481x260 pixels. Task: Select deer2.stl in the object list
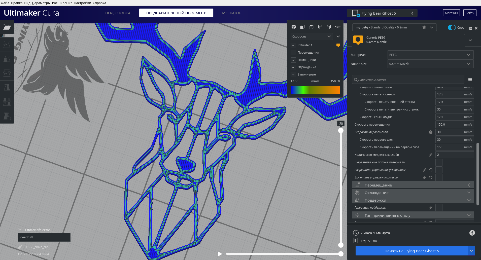tap(44, 237)
